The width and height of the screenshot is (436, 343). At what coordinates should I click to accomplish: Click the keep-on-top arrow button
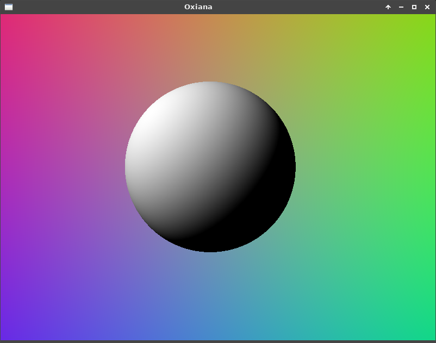[x=388, y=7]
